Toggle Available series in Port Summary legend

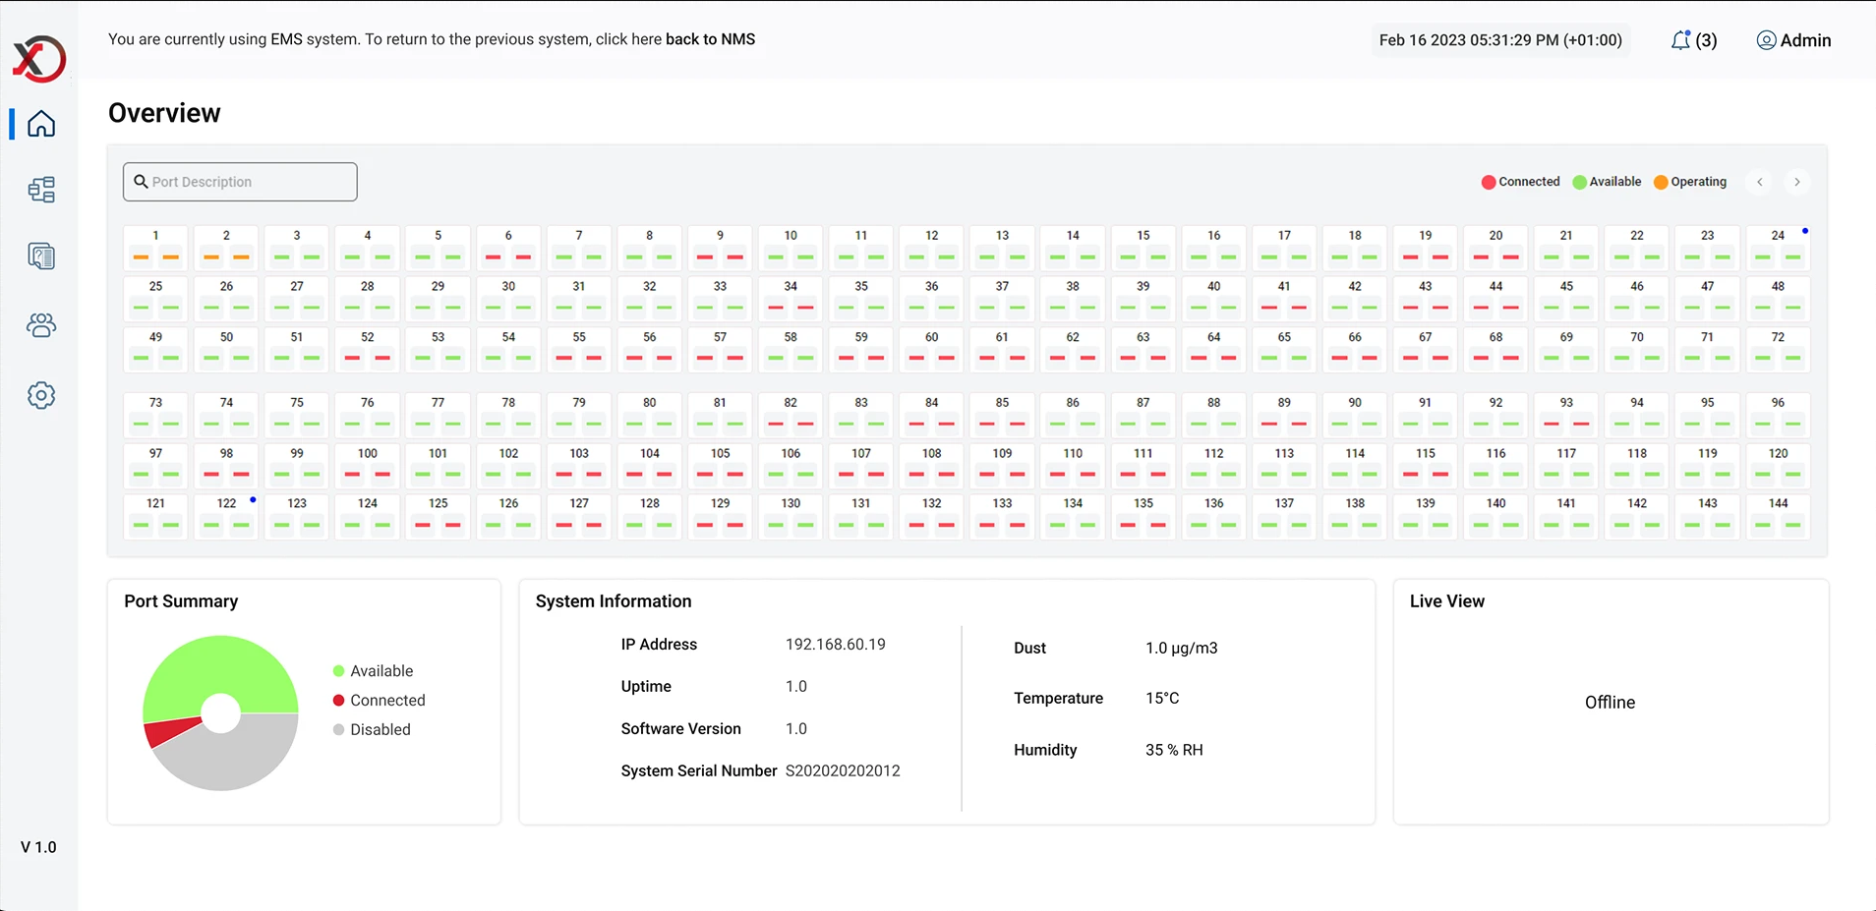click(381, 671)
